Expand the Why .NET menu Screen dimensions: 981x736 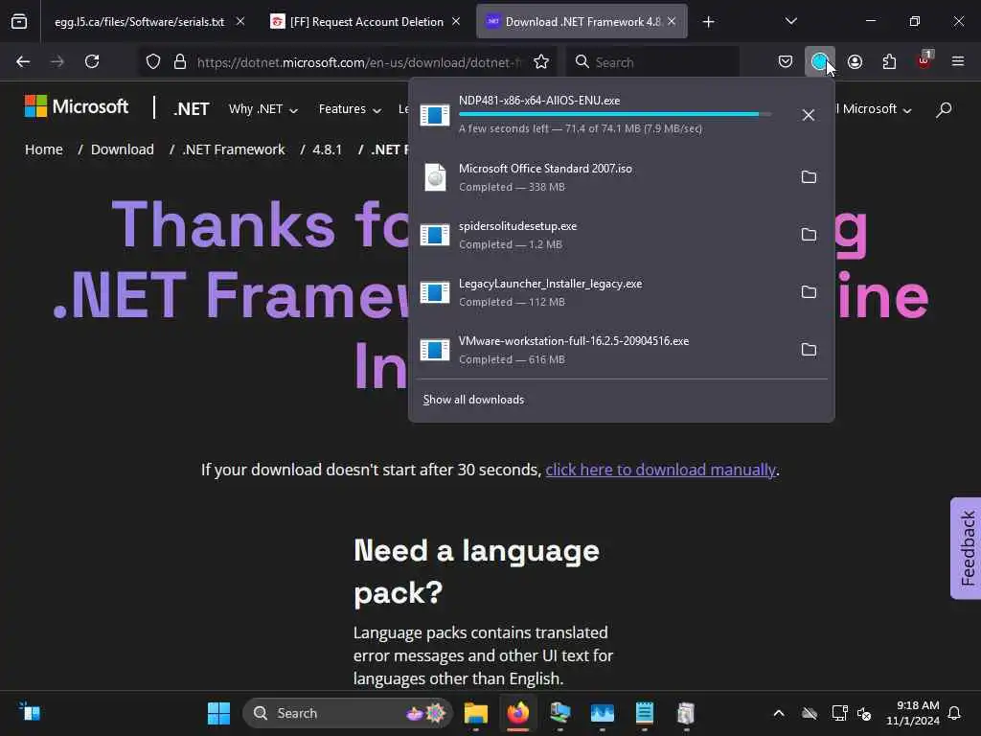262,109
